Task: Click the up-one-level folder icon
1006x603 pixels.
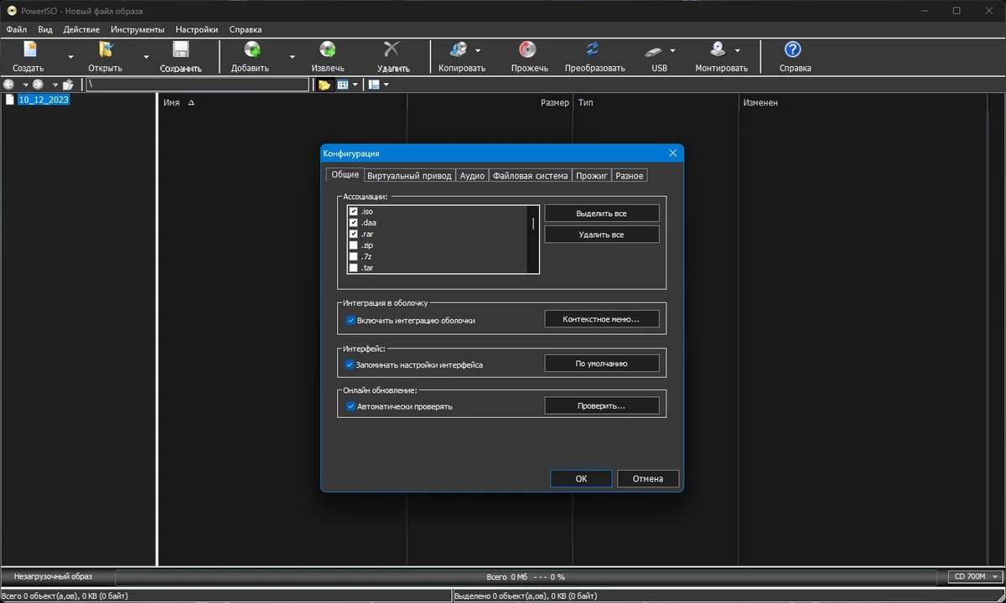Action: (68, 85)
